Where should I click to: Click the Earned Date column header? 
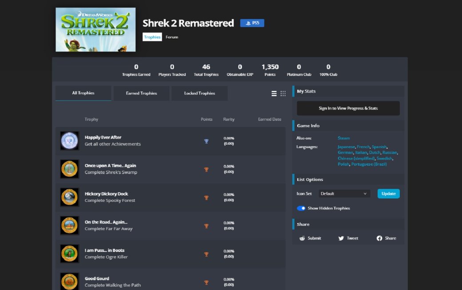pyautogui.click(x=270, y=119)
